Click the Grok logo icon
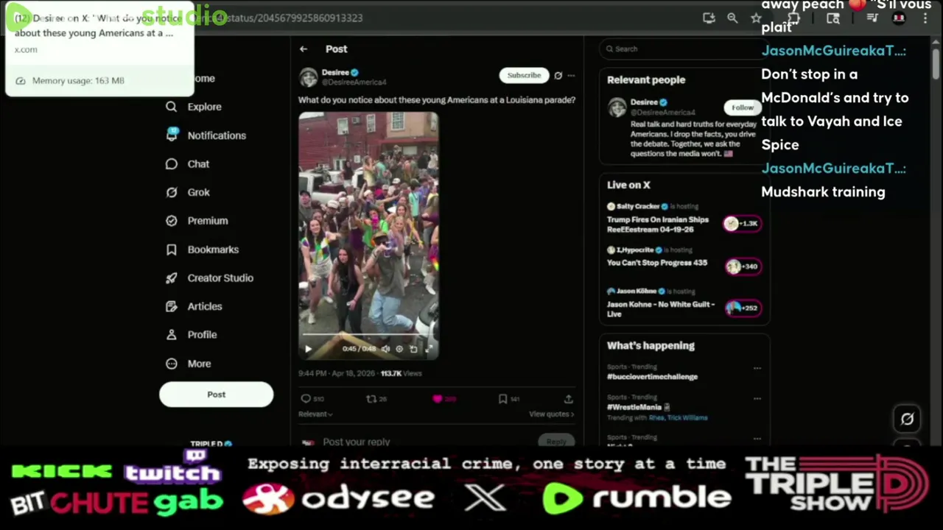This screenshot has height=530, width=943. [172, 192]
